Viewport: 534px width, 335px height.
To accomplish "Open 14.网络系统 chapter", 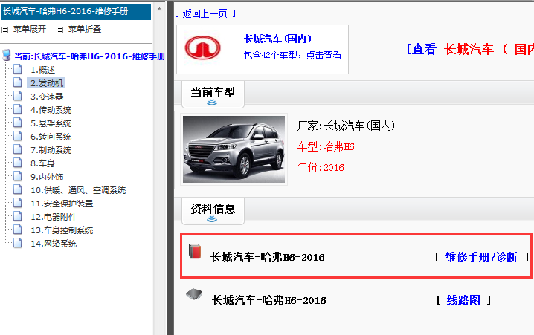I will tap(54, 244).
